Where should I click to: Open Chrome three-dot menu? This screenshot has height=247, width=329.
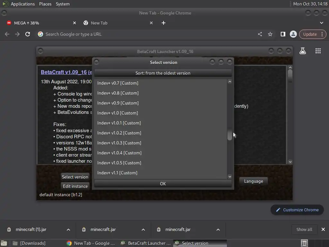pyautogui.click(x=322, y=34)
